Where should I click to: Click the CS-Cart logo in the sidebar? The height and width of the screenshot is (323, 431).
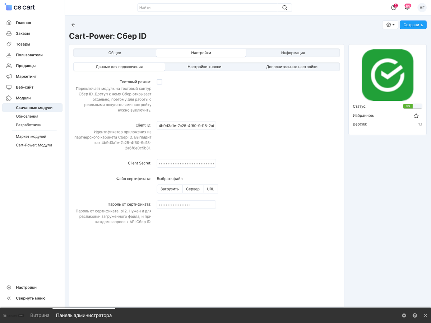coord(20,7)
